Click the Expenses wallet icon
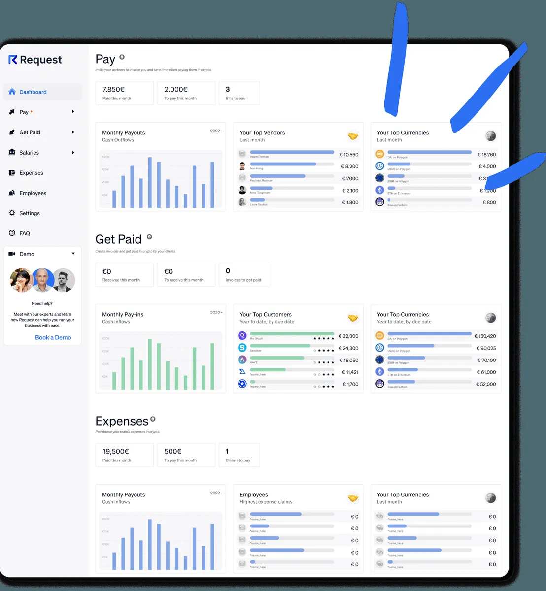 12,172
